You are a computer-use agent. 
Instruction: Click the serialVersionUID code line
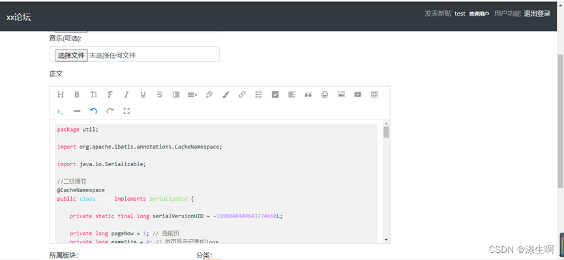pyautogui.click(x=176, y=216)
